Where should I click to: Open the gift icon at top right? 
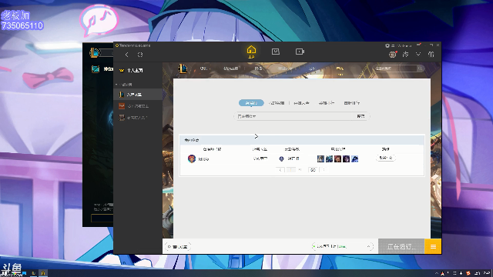(431, 55)
